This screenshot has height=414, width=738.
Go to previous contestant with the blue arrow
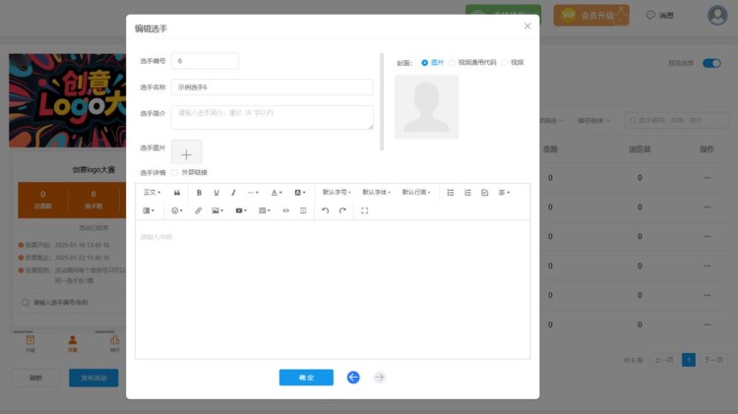click(353, 378)
